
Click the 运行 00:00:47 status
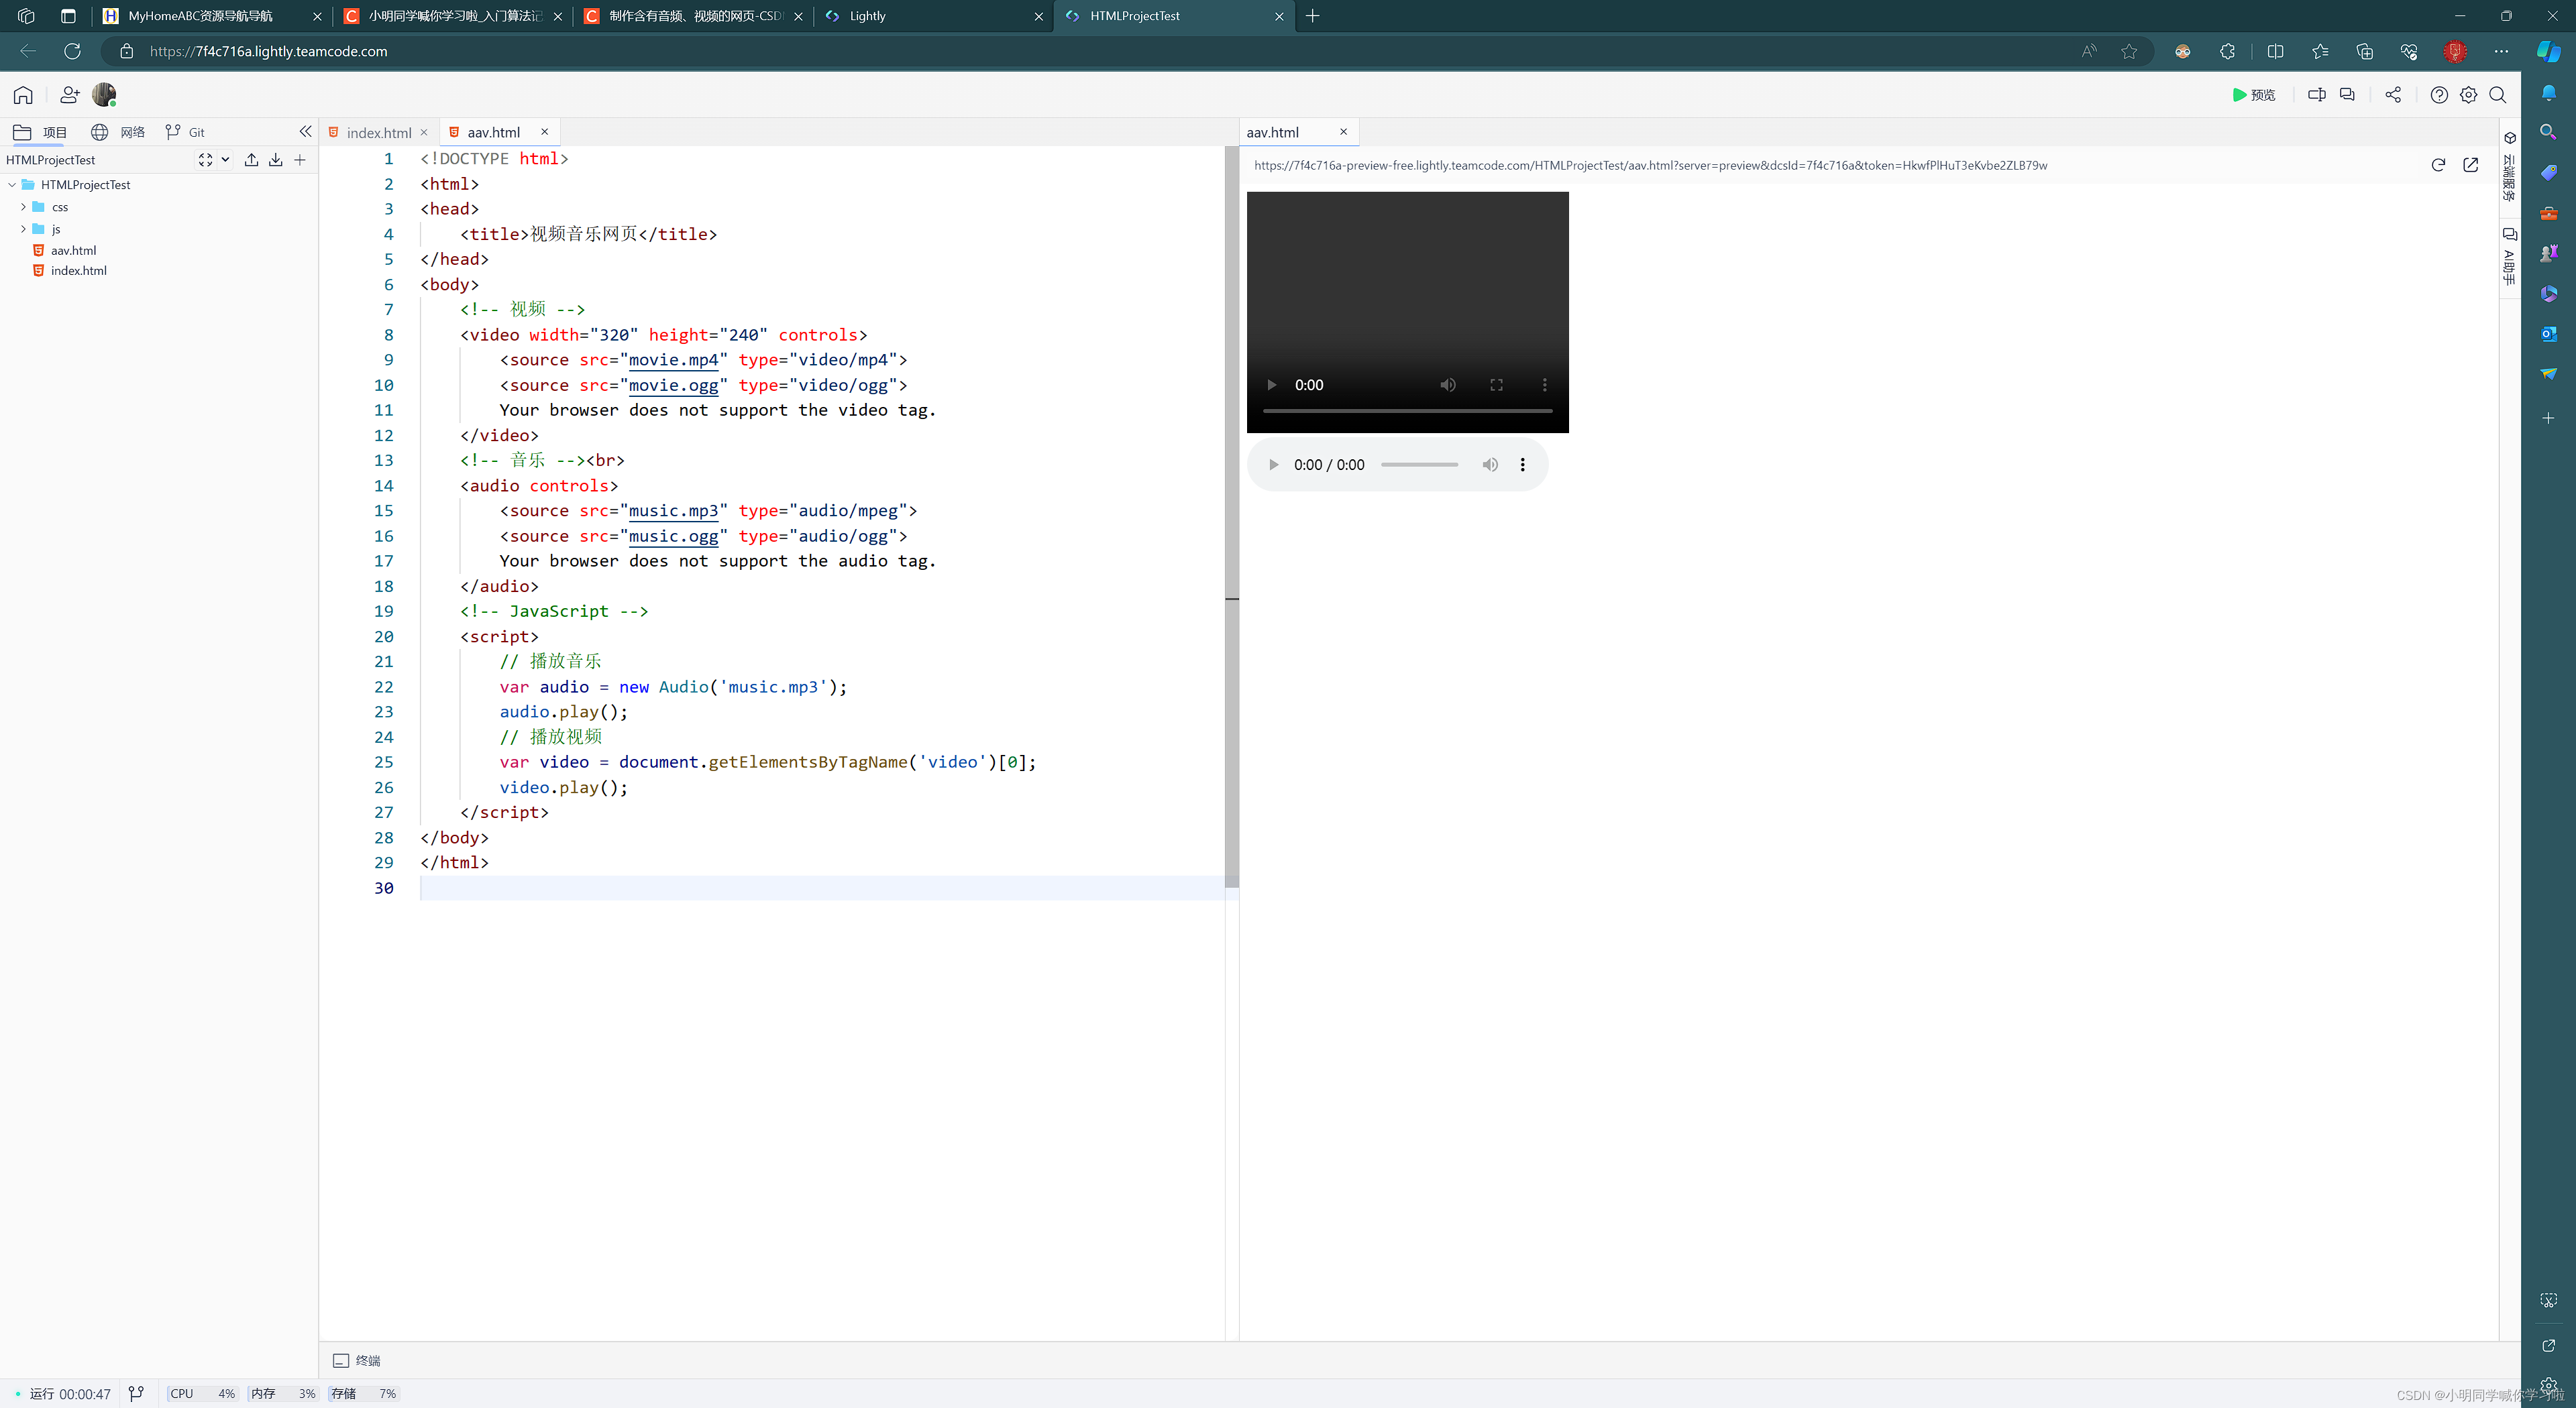click(x=62, y=1394)
